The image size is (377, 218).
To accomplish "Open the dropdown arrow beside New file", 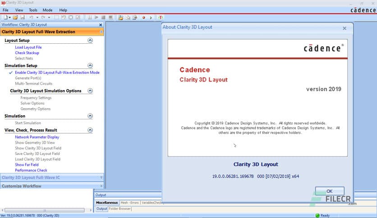I will (x=9, y=18).
